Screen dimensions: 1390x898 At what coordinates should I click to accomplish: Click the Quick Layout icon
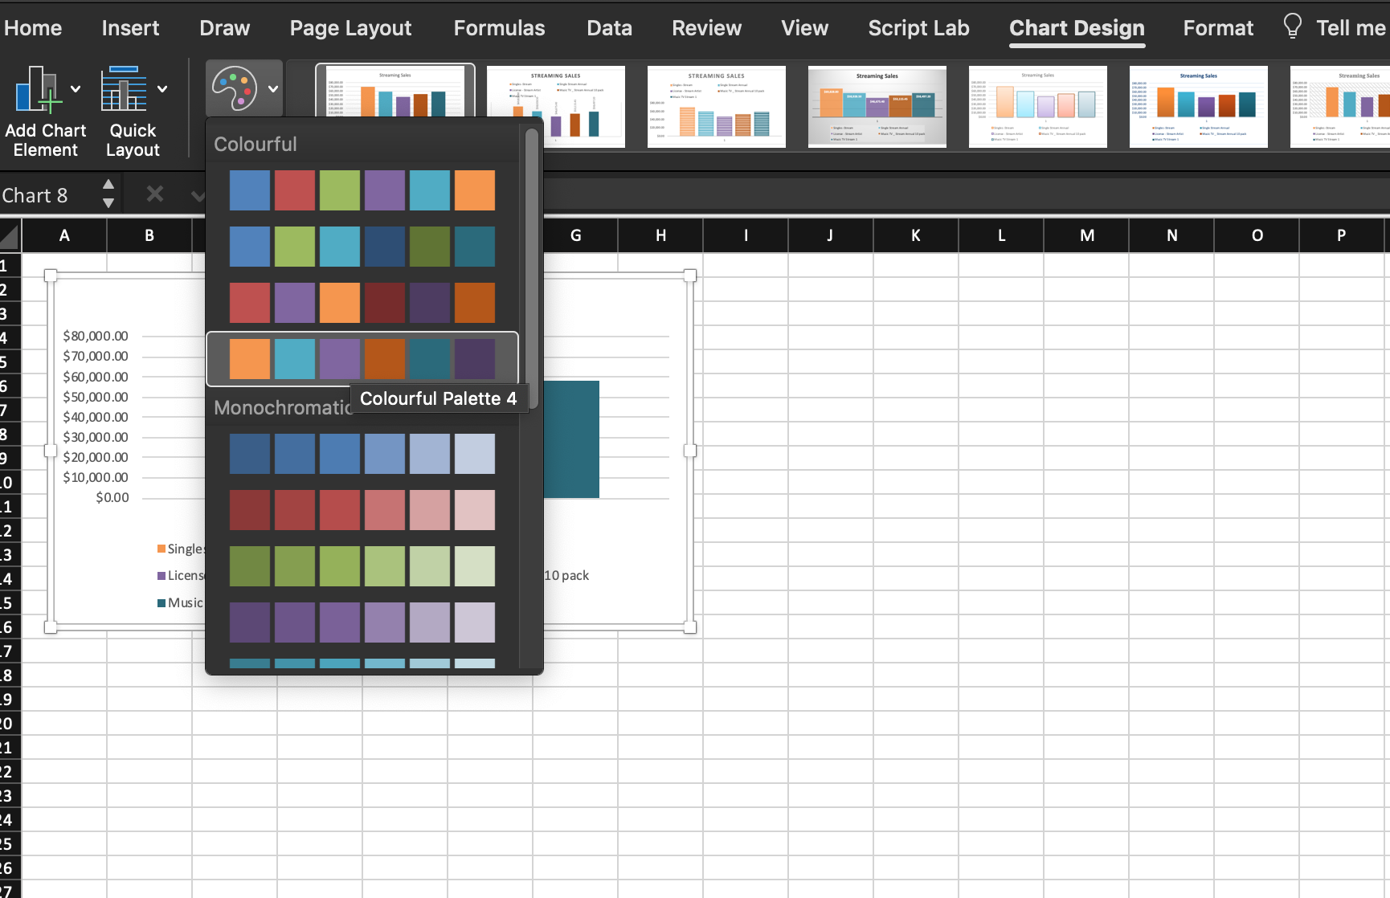[123, 90]
